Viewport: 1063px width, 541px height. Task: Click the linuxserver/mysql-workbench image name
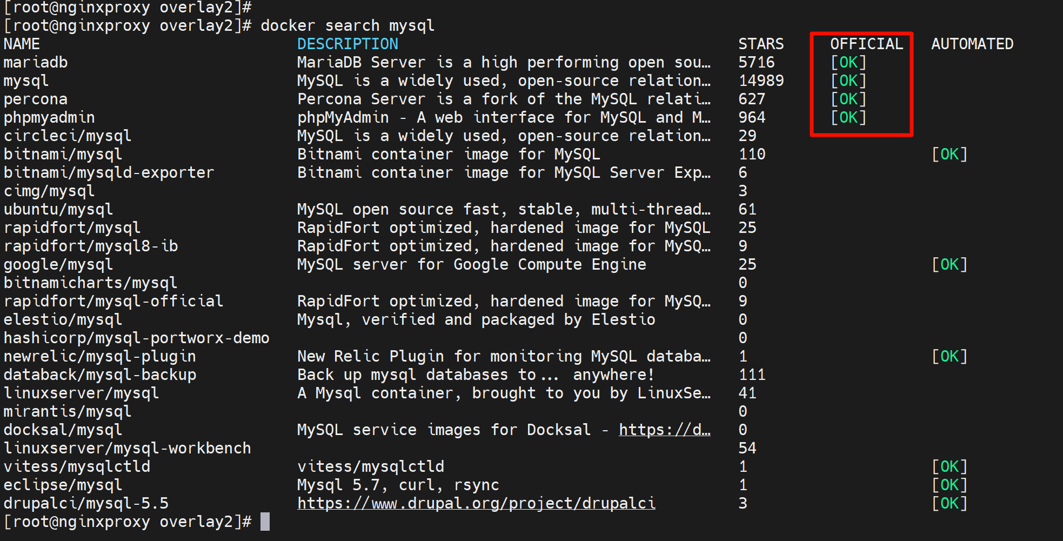[127, 448]
